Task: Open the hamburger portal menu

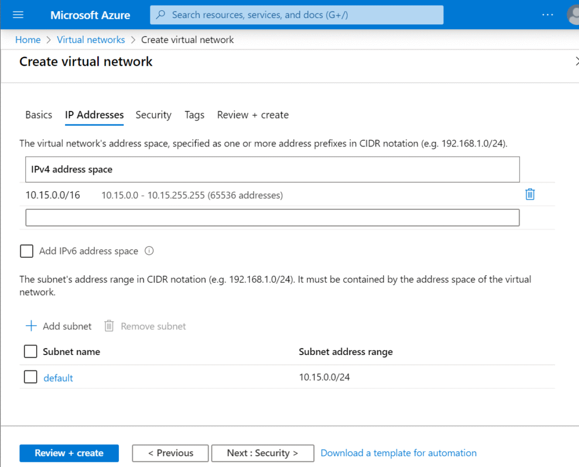Action: pos(18,15)
